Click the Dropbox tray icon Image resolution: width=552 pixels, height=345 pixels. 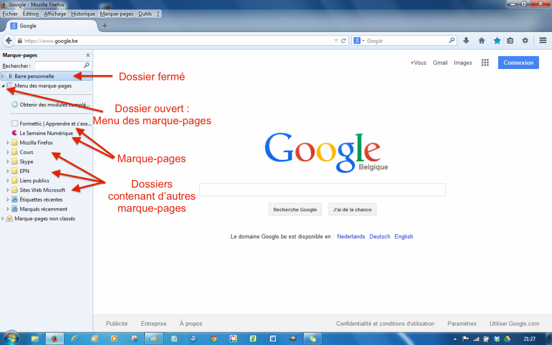(x=497, y=339)
